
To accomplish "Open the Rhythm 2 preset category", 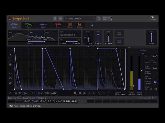I will (42, 98).
